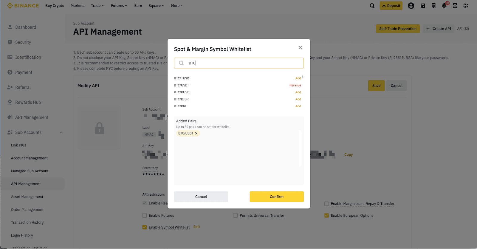Open the orders icon in header
Image resolution: width=477 pixels, height=249 pixels.
(x=433, y=6)
